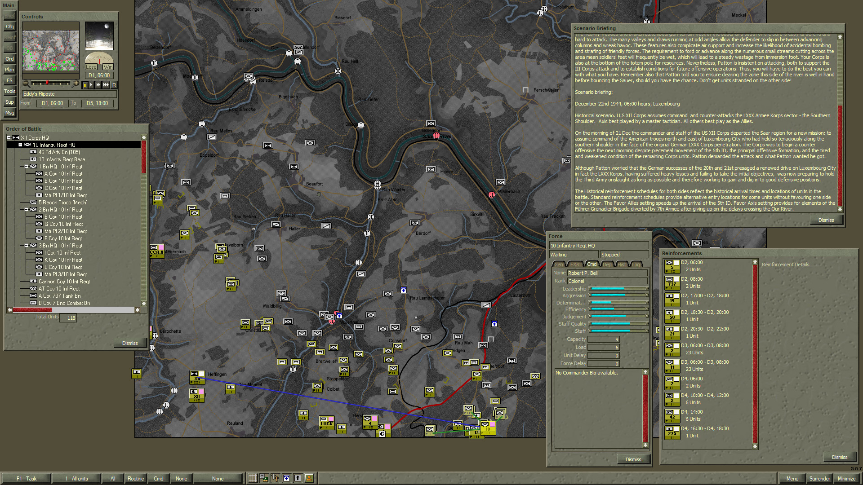
Task: Click Dismiss button in Order of Battle panel
Action: tap(130, 342)
